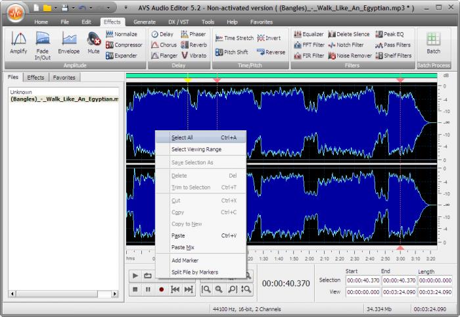
Task: Apply the Mute effect
Action: [x=93, y=43]
